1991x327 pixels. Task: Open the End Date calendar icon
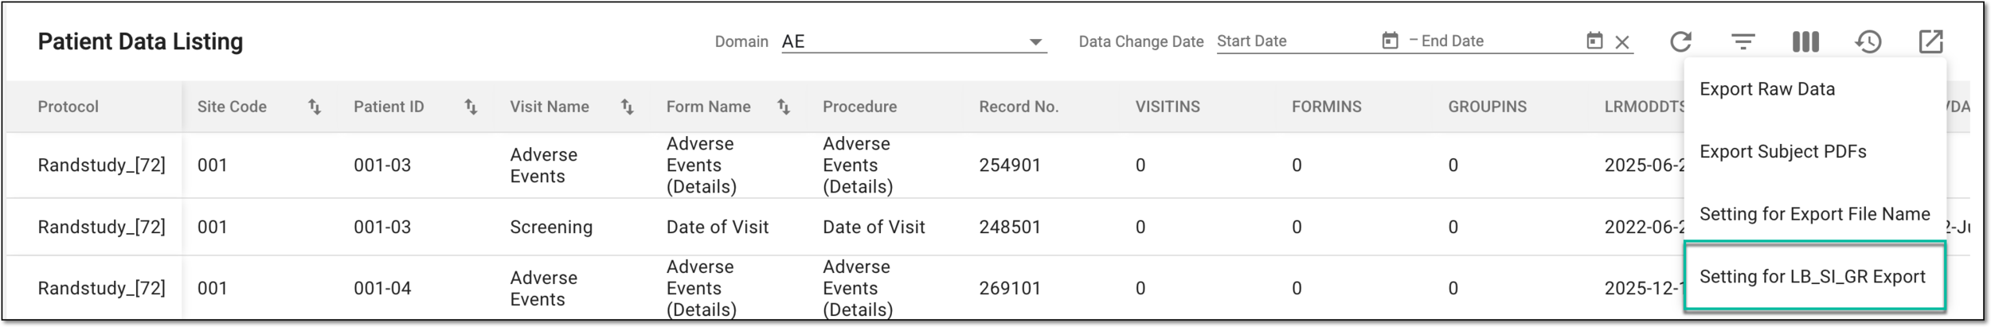point(1594,41)
